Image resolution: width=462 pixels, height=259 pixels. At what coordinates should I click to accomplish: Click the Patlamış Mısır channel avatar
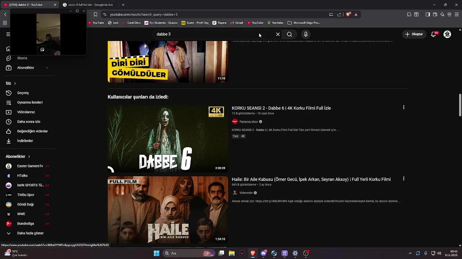[x=235, y=122]
